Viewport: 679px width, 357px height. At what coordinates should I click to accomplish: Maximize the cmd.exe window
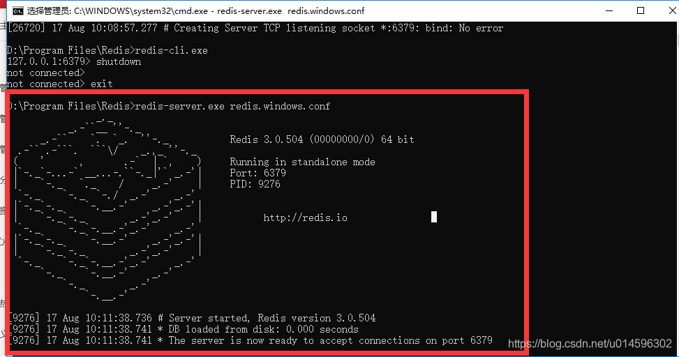point(641,11)
